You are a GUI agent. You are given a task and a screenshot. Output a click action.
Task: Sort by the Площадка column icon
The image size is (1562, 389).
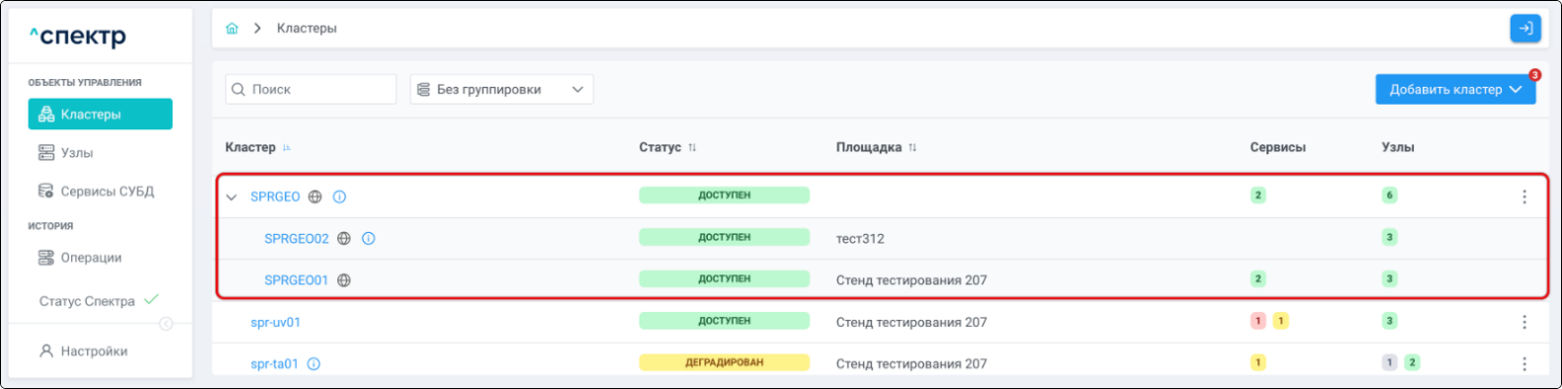(912, 148)
